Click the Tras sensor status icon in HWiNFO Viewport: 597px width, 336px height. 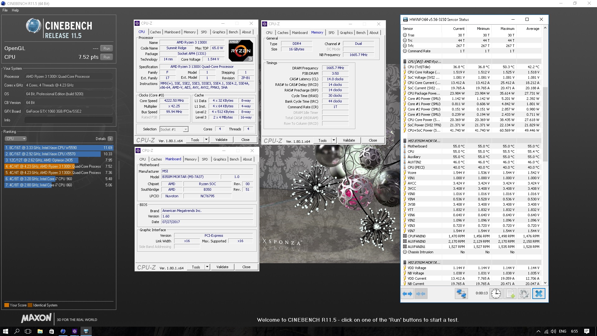(x=405, y=35)
